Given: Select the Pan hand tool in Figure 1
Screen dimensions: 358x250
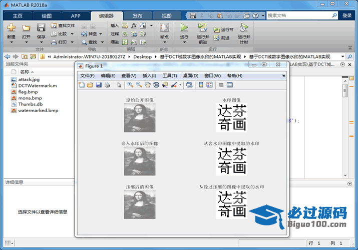Looking at the screenshot, I should point(148,85).
